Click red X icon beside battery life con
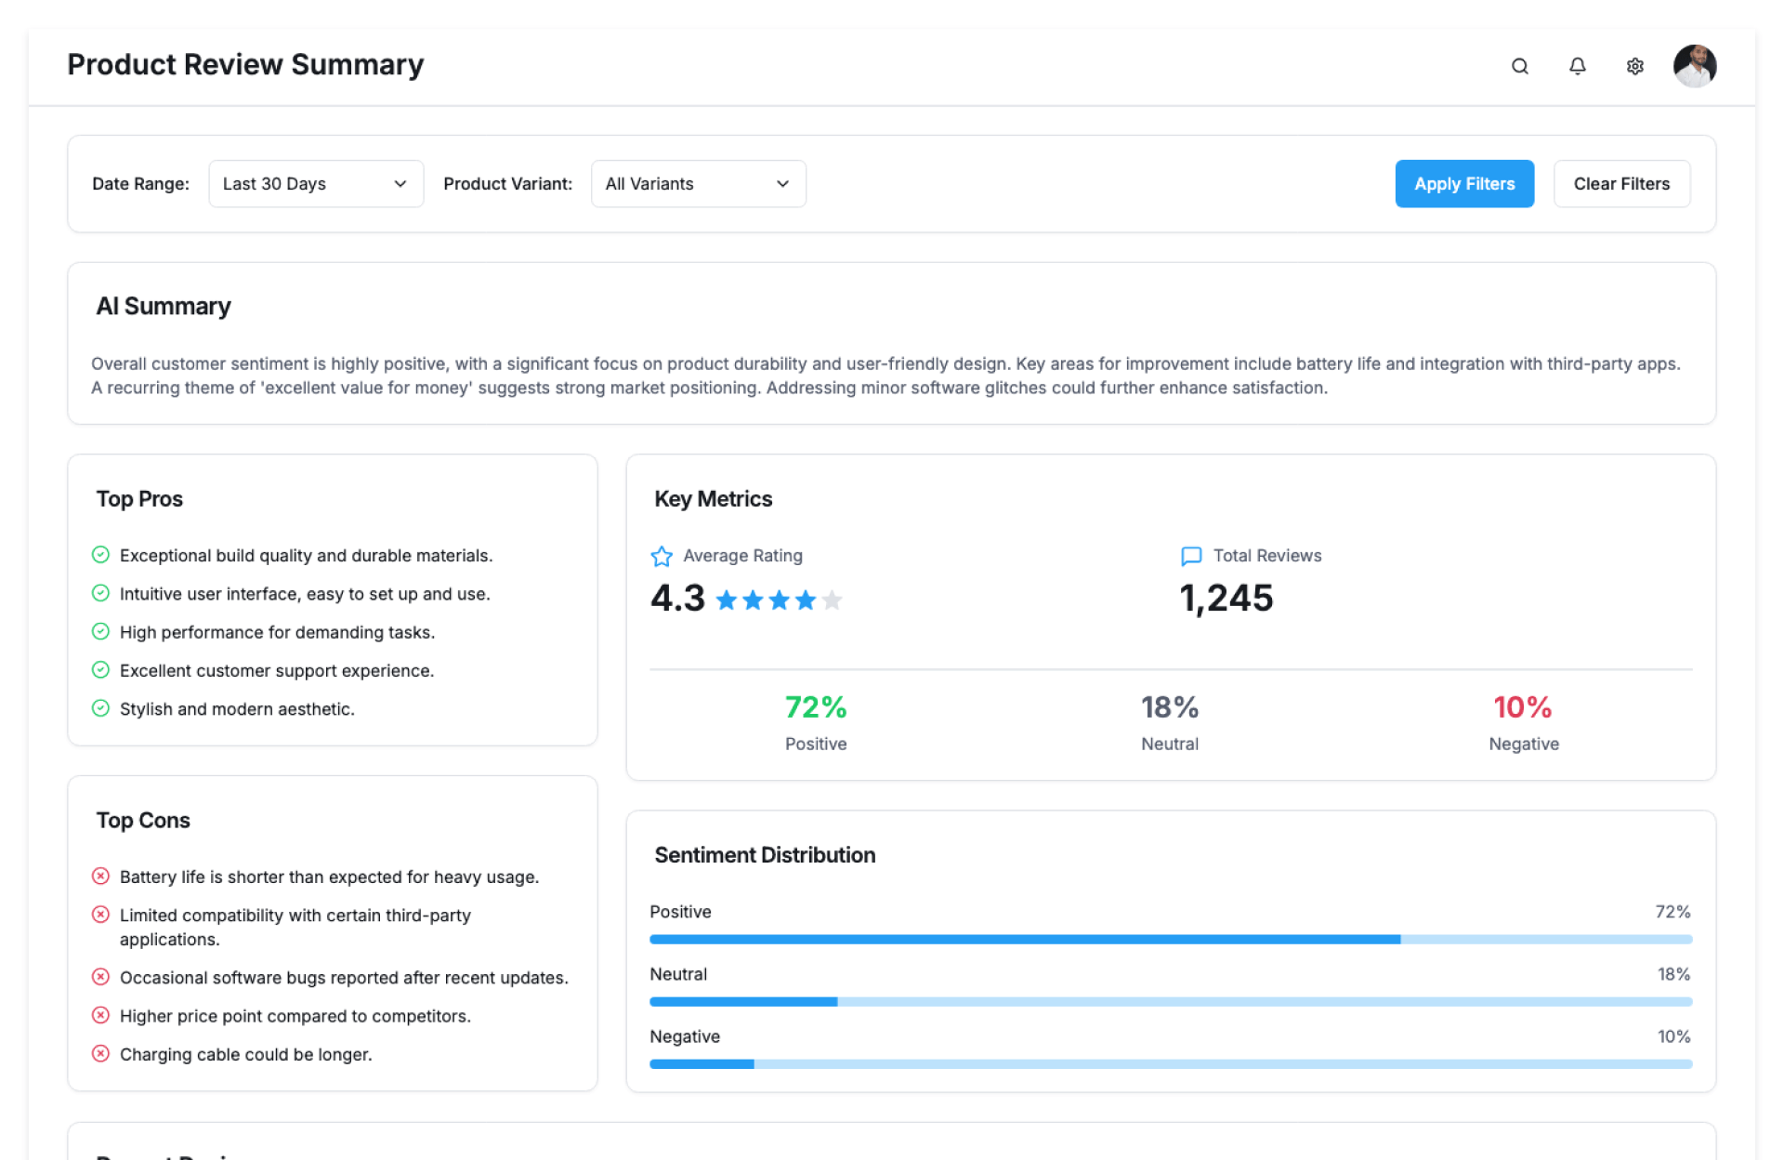The height and width of the screenshot is (1160, 1784). tap(101, 876)
